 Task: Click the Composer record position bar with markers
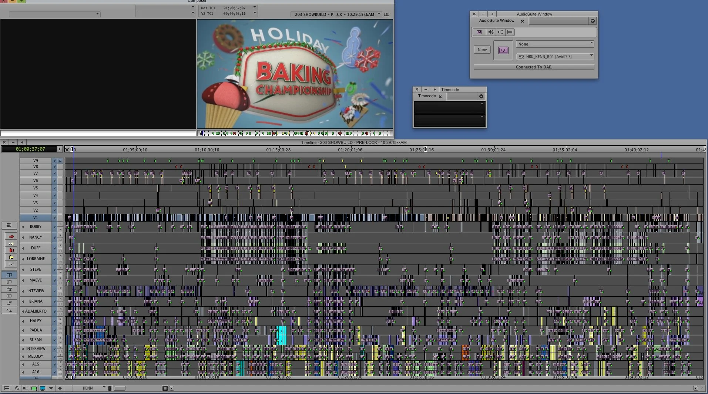click(295, 133)
